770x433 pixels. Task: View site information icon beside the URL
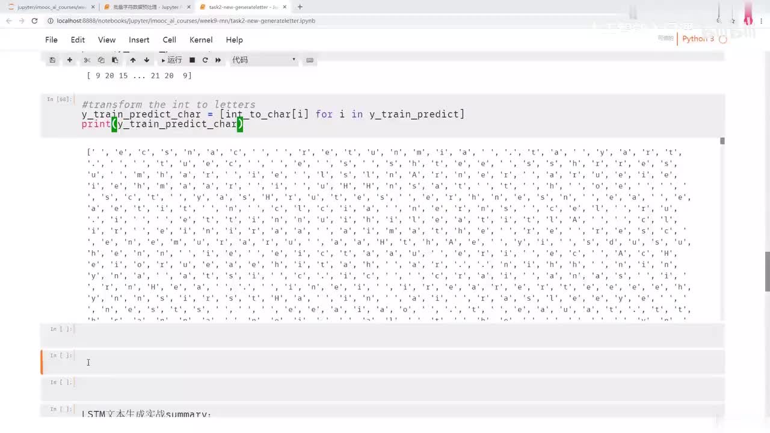click(51, 20)
